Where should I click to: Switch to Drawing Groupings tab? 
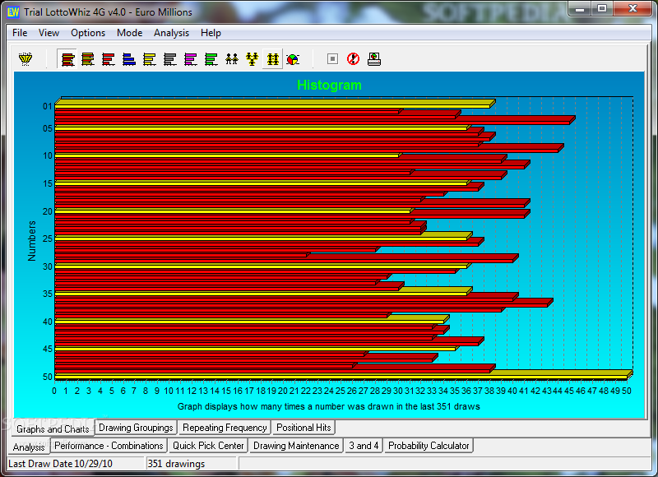(136, 428)
